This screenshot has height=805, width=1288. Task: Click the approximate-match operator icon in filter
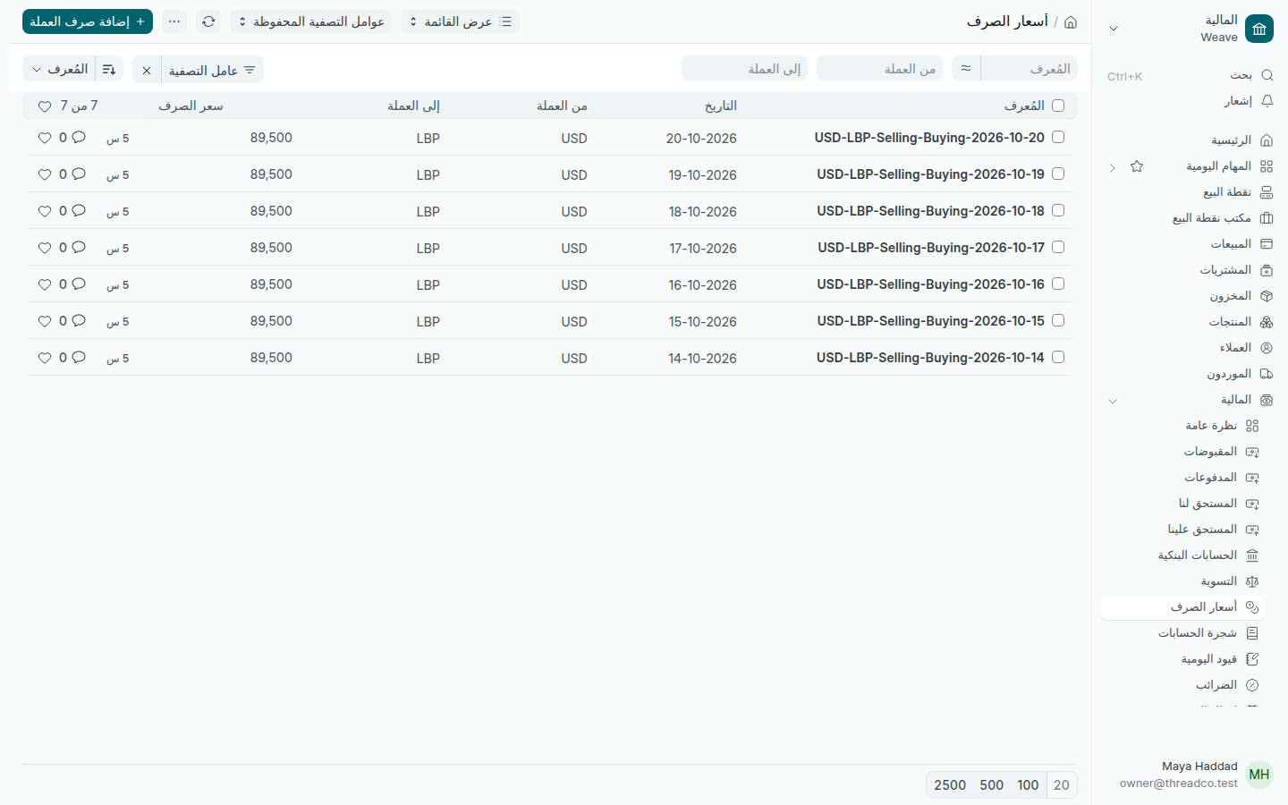966,69
